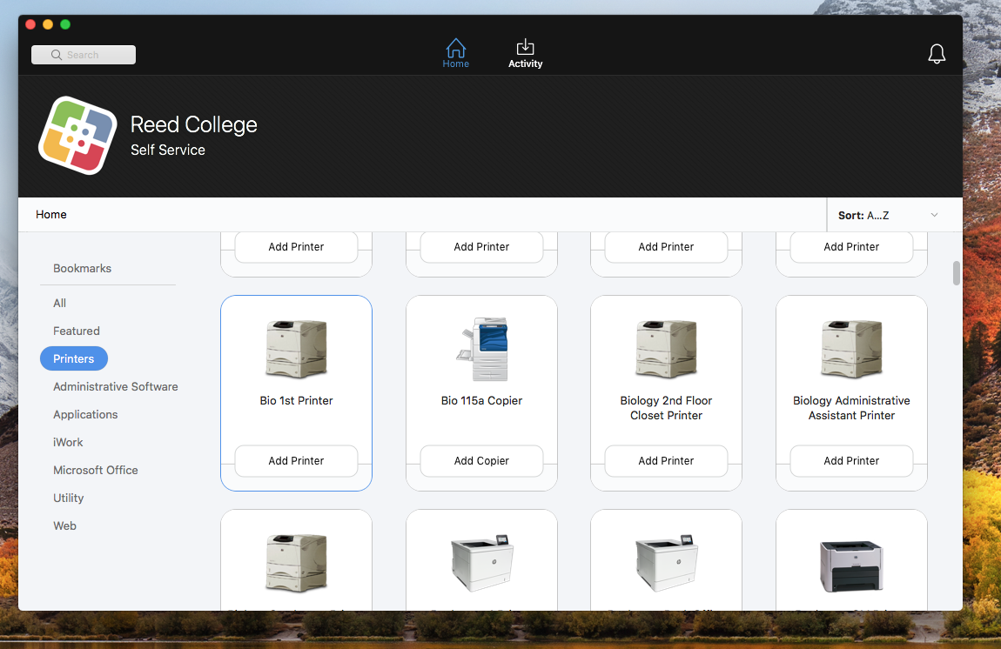Open Bookmarks in the sidebar
Screen dimensions: 1001x649
pyautogui.click(x=83, y=268)
